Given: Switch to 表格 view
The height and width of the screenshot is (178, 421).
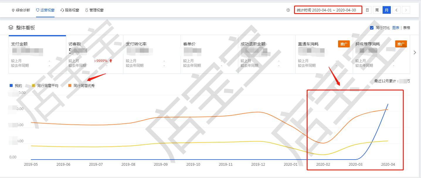Looking at the screenshot, I should pyautogui.click(x=407, y=28).
